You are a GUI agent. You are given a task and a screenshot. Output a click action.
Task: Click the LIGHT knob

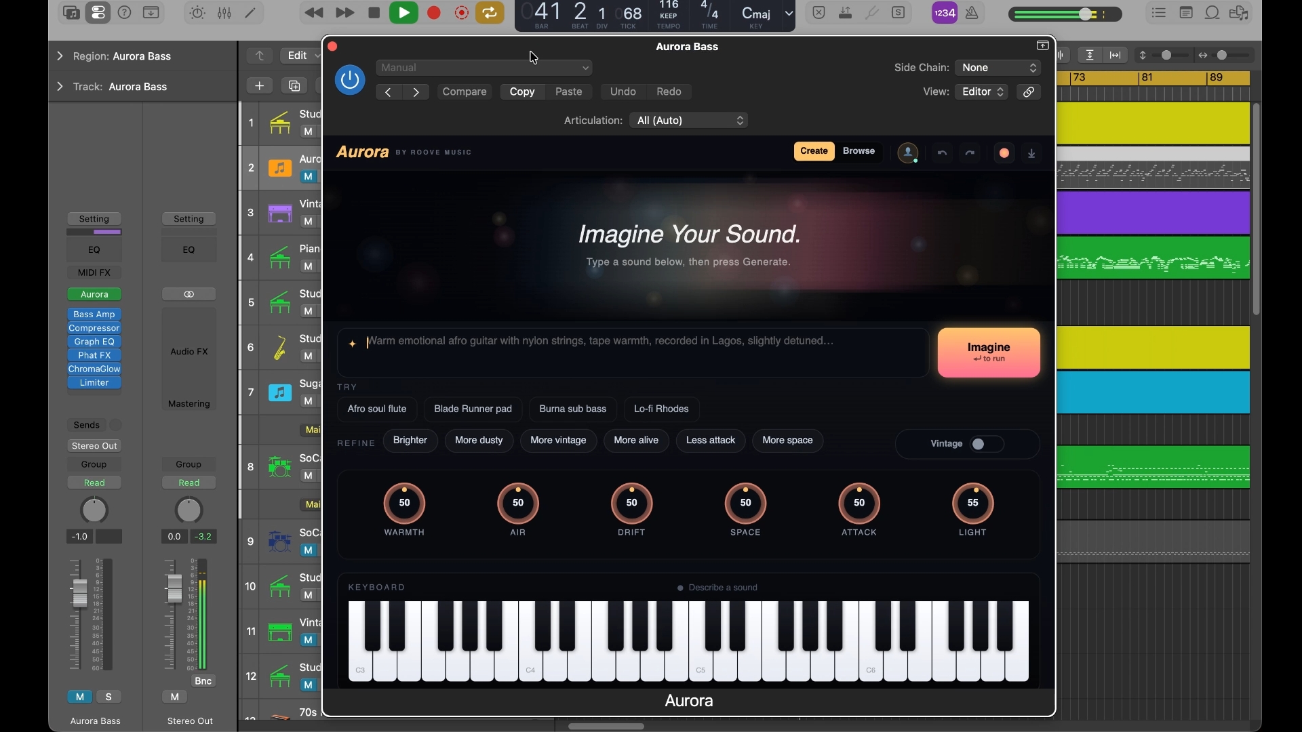(973, 504)
